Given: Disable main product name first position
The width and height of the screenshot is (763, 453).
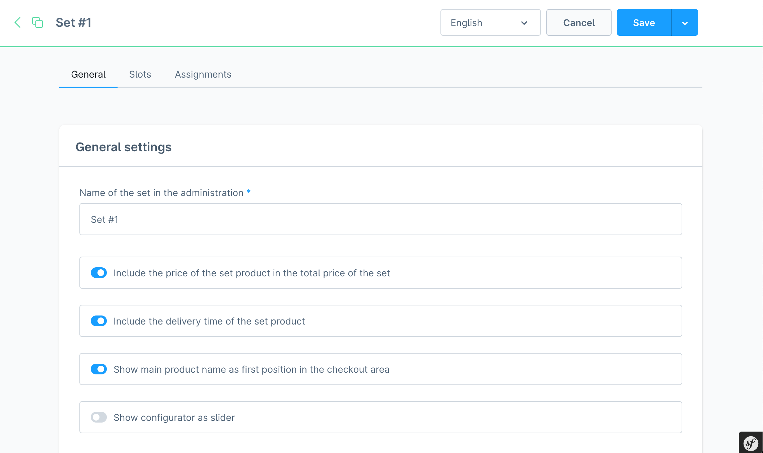Looking at the screenshot, I should coord(99,369).
